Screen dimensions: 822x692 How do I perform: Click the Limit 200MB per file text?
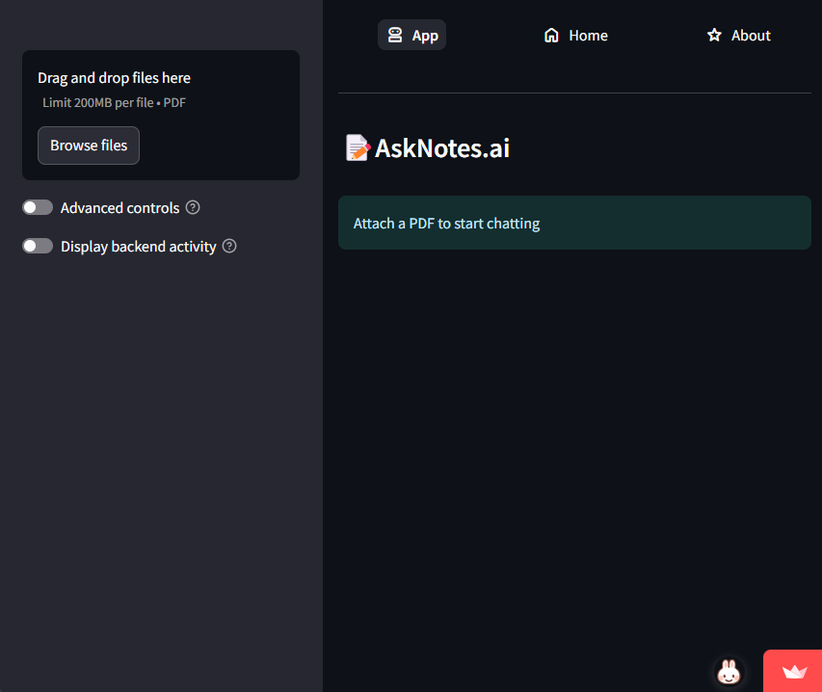[x=114, y=102]
